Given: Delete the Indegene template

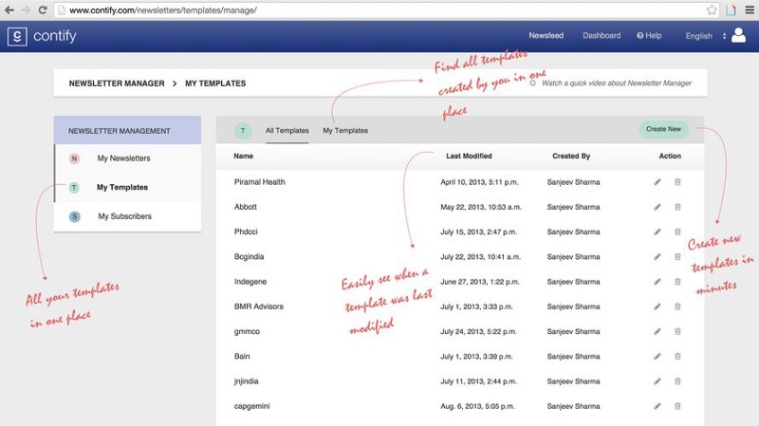Looking at the screenshot, I should 677,282.
